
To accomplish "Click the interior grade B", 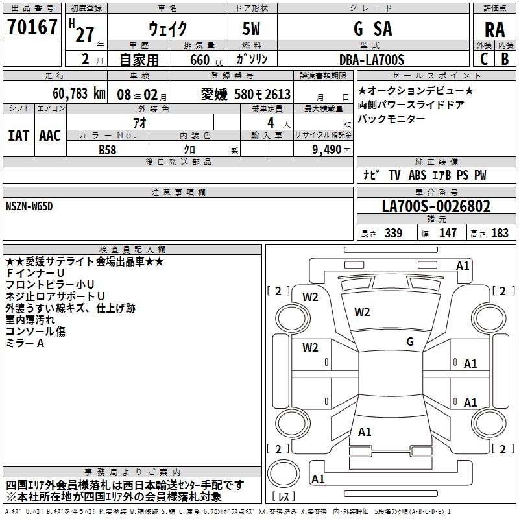I will point(505,59).
